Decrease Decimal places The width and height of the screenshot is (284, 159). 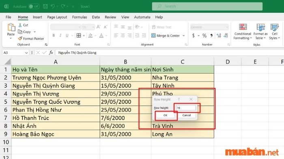coord(226,36)
